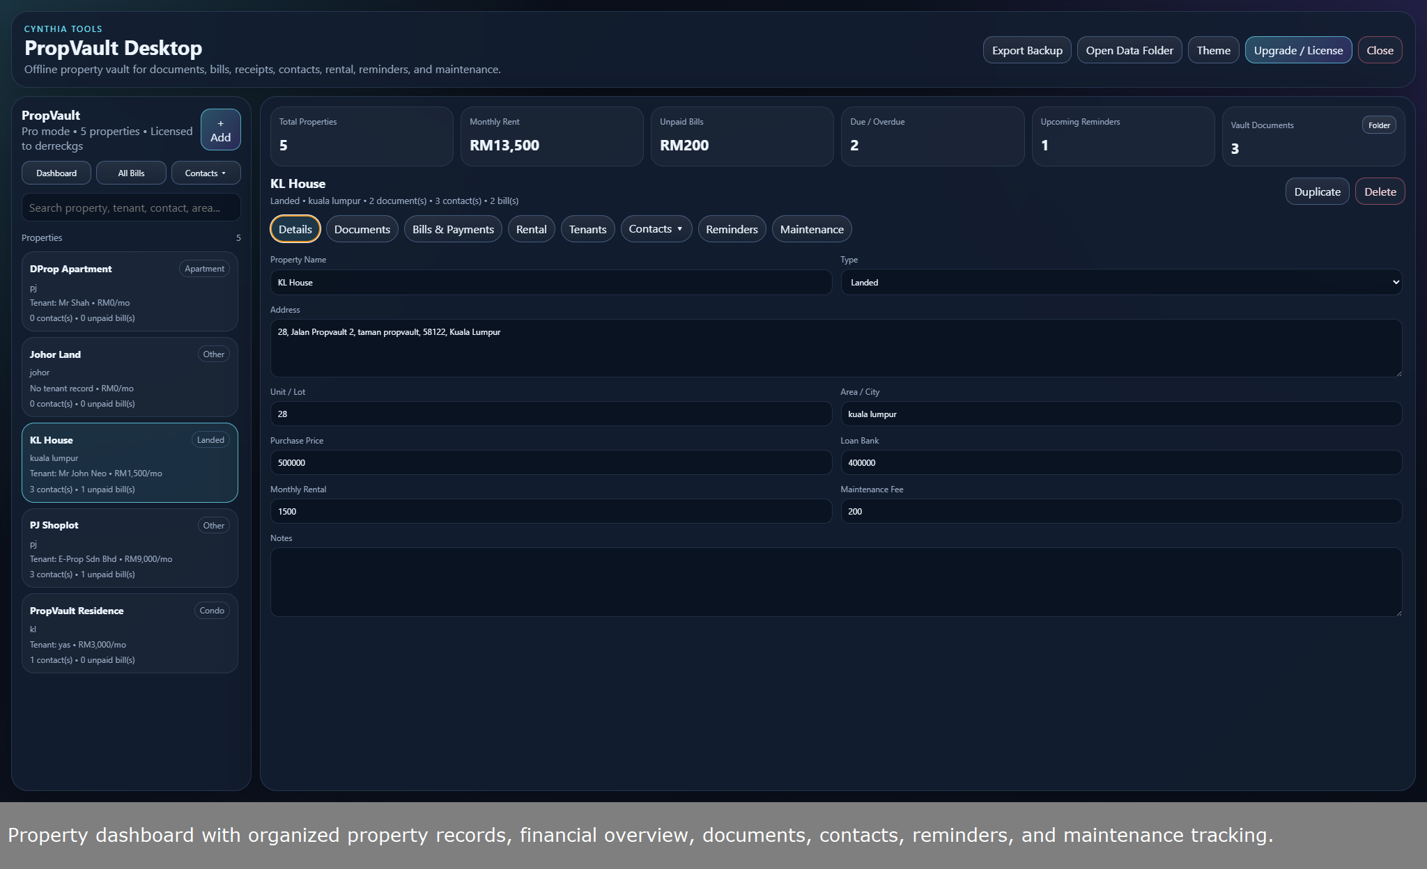Image resolution: width=1427 pixels, height=869 pixels.
Task: Open the Type dropdown showing Landed
Action: 1121,283
